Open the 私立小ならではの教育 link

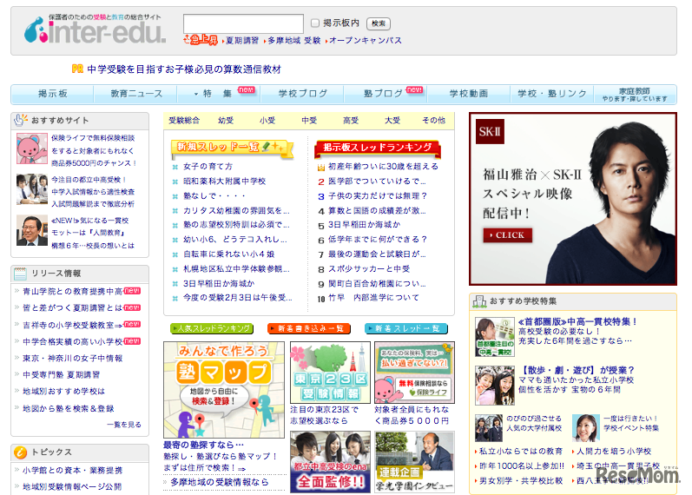click(x=521, y=452)
